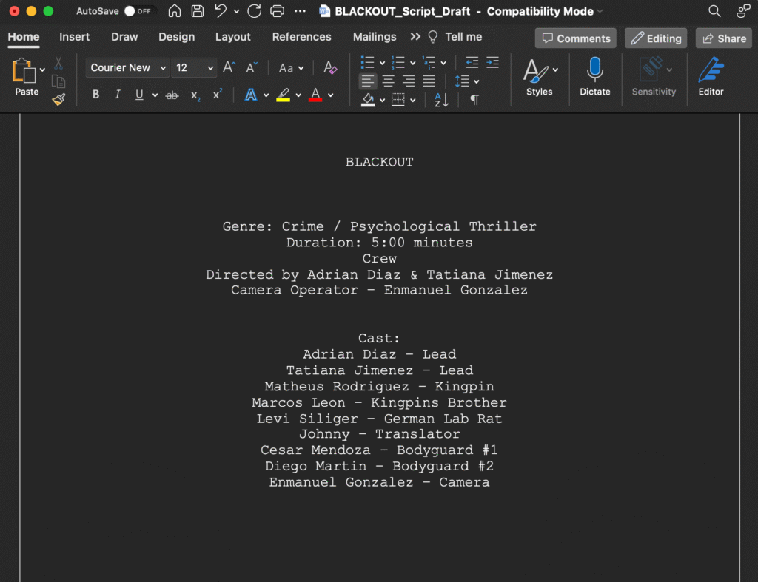Click the Tell me search field

(x=463, y=37)
